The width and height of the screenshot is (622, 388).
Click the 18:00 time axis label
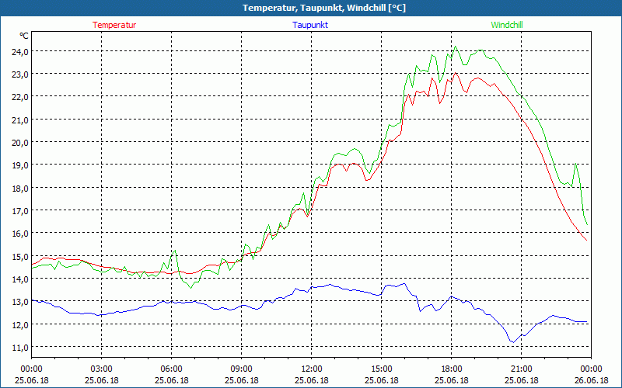[452, 369]
